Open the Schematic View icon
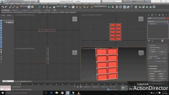This screenshot has height=95, width=169. click(x=132, y=7)
